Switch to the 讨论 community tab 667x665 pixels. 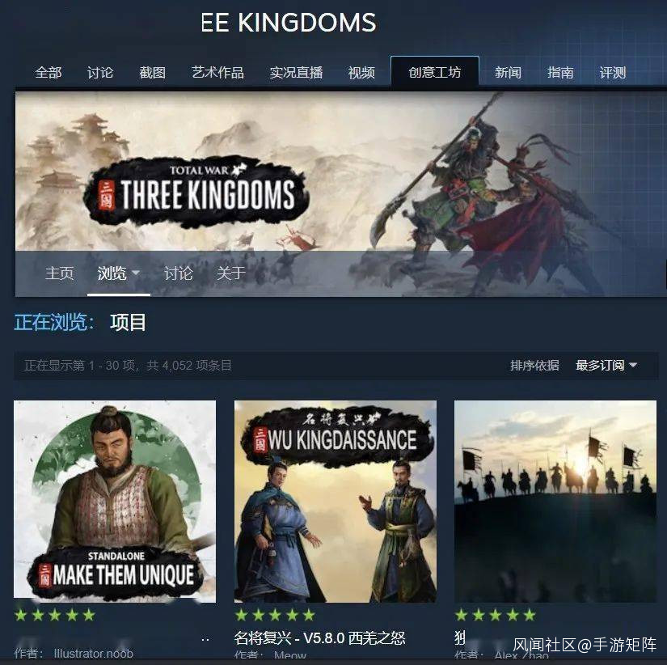point(100,72)
